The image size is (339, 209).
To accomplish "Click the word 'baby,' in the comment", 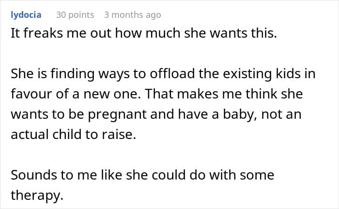I will (240, 114).
